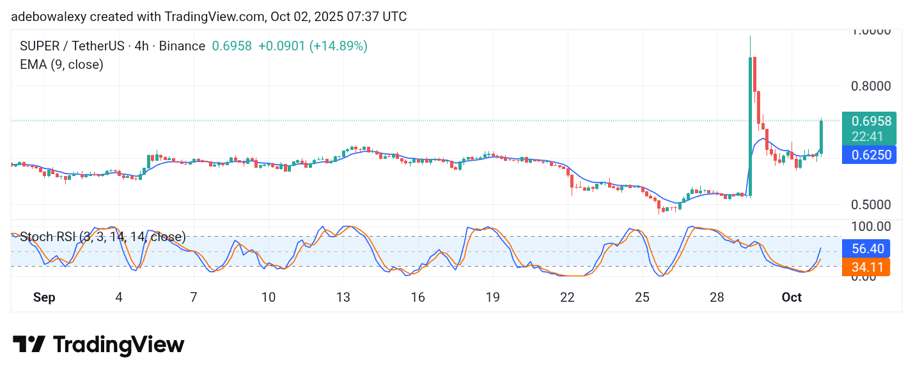913x377 pixels.
Task: Click the 22:41 candle countdown timer
Action: pyautogui.click(x=868, y=137)
